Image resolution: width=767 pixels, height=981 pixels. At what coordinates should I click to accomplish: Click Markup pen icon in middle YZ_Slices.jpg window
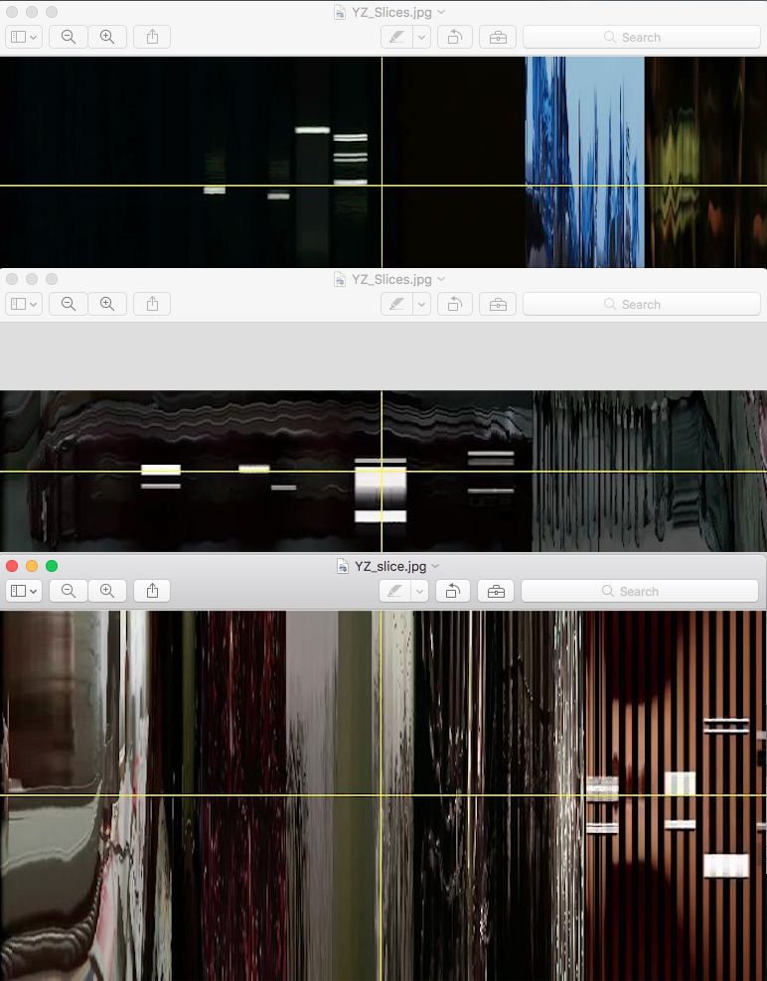click(x=396, y=304)
